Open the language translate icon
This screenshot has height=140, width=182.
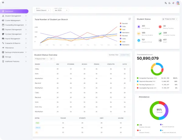166,3
